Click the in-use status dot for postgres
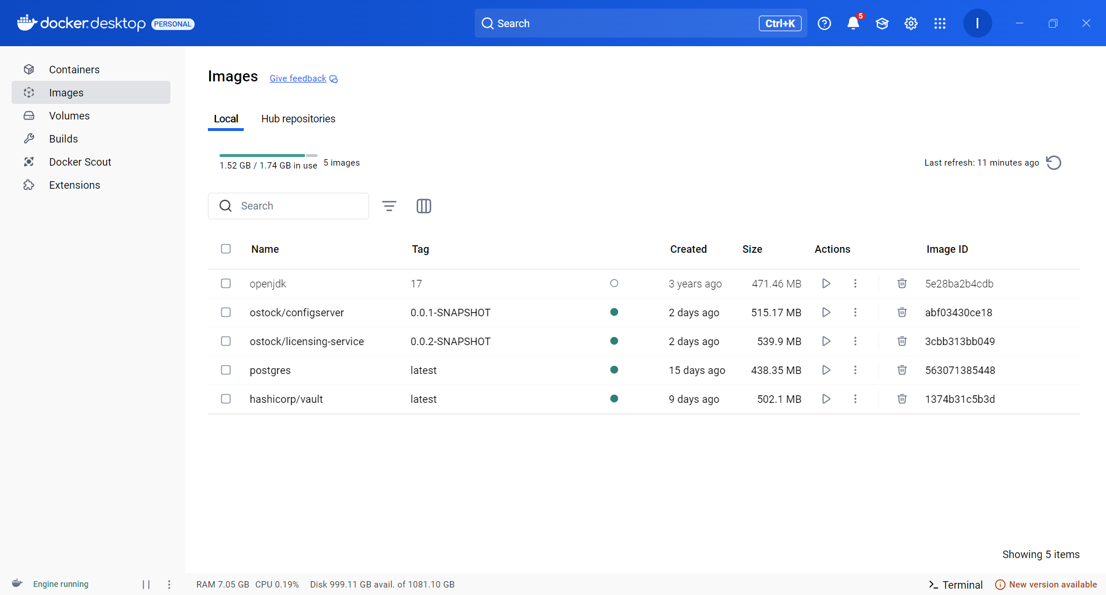 pos(614,370)
